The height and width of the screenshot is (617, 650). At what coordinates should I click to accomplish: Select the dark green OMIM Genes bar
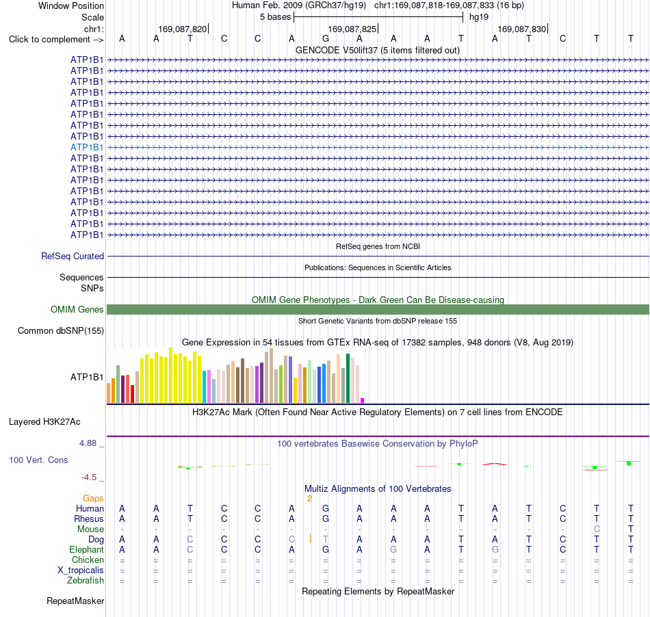(x=378, y=310)
